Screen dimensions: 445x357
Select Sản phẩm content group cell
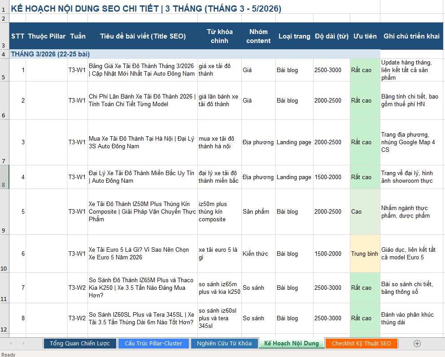click(258, 212)
